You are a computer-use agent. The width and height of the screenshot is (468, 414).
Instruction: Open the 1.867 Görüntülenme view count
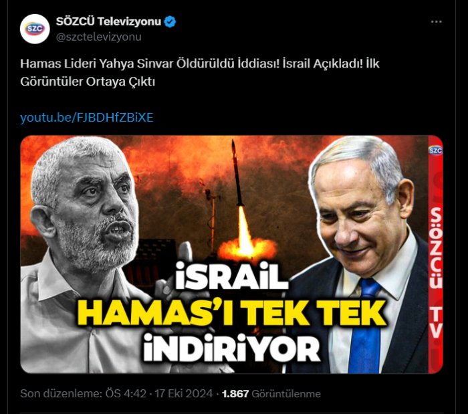coord(271,394)
